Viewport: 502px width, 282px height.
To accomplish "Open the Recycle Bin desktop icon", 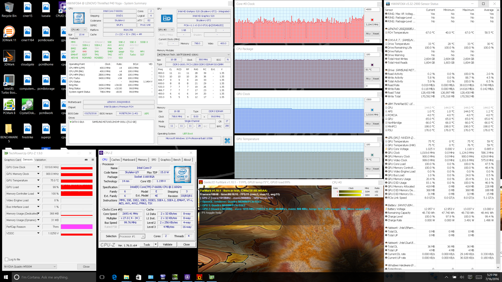I will pos(9,10).
